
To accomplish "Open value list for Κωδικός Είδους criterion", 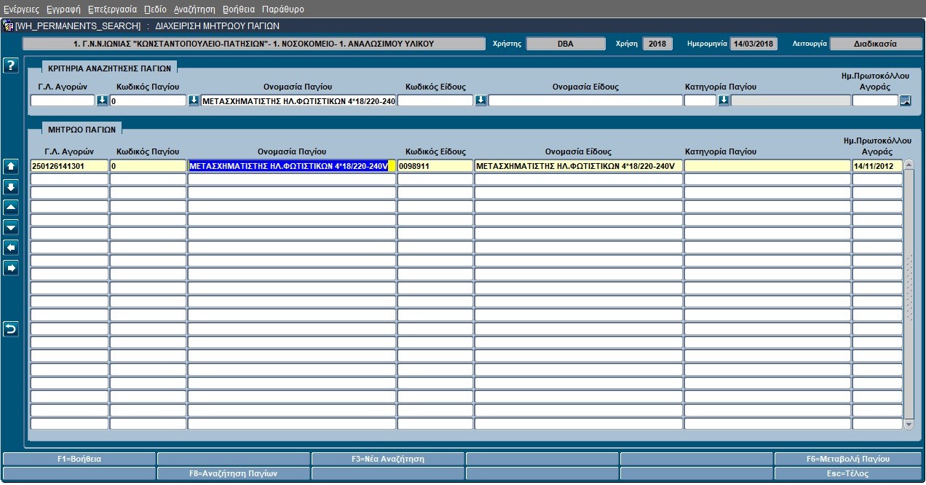I will coord(480,100).
